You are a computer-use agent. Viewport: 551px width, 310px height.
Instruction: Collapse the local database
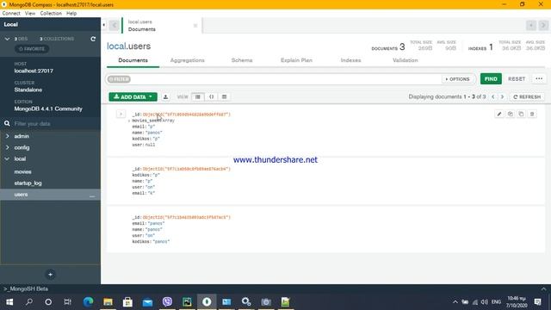[x=8, y=158]
